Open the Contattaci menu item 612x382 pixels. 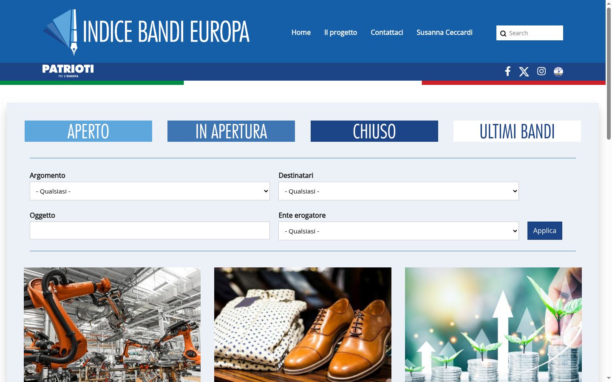point(387,32)
